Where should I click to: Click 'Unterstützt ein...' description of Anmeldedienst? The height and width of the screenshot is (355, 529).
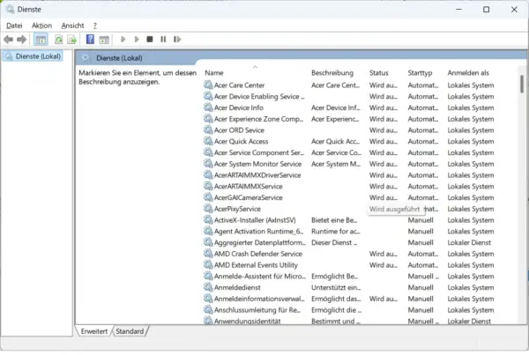(x=336, y=287)
